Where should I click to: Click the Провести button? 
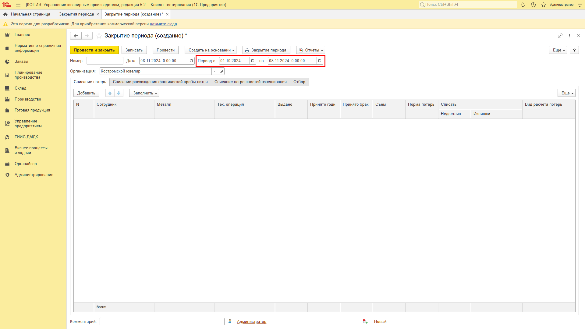coord(166,50)
